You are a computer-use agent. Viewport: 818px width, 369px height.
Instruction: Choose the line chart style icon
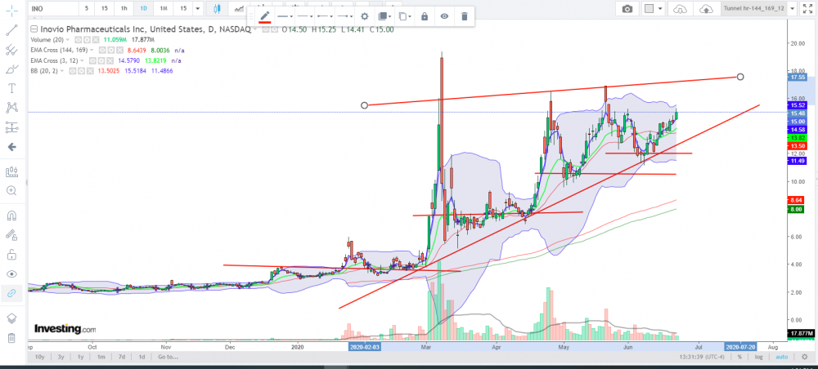point(239,9)
